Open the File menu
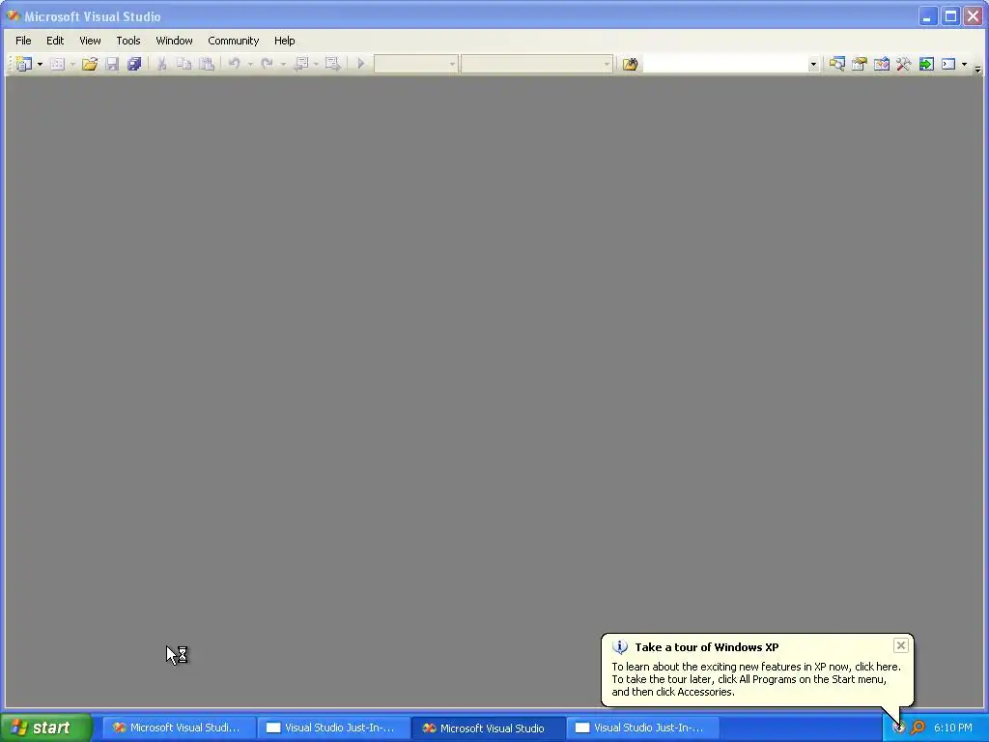Image resolution: width=989 pixels, height=742 pixels. [x=23, y=41]
